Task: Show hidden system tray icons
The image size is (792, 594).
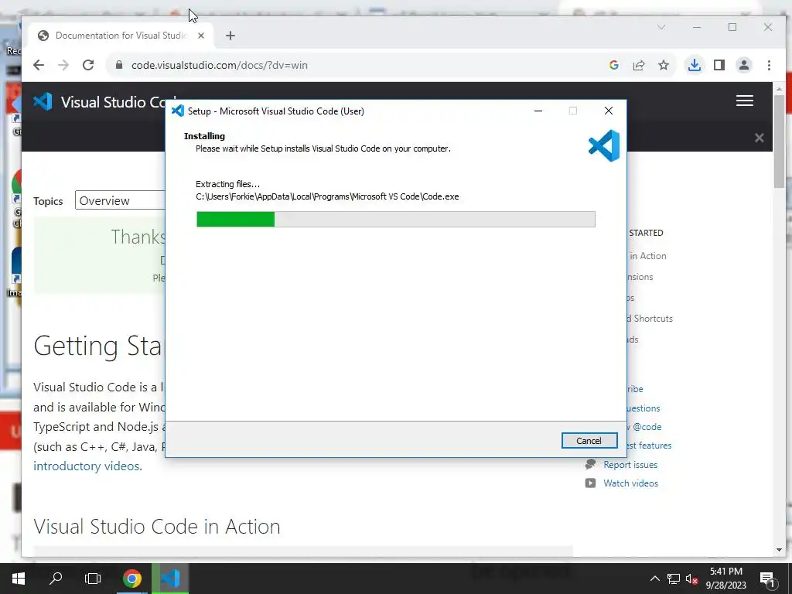Action: click(x=654, y=579)
